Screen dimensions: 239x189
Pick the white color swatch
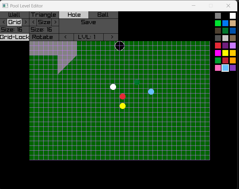[x=232, y=16]
